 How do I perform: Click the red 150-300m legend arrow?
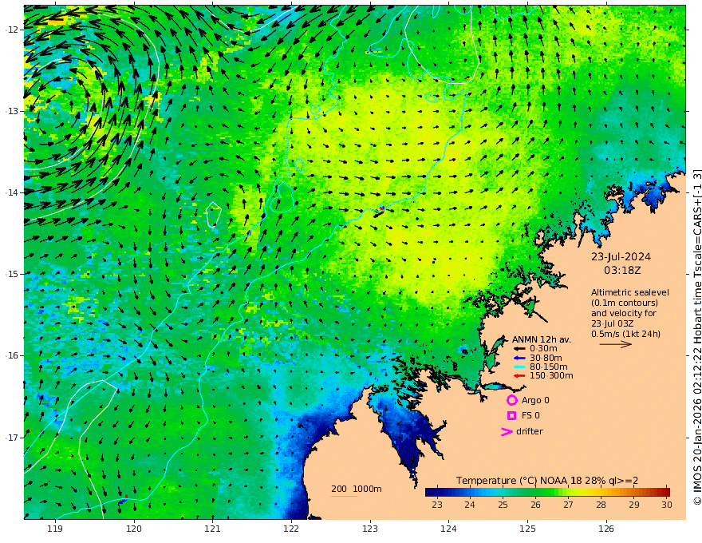point(519,376)
